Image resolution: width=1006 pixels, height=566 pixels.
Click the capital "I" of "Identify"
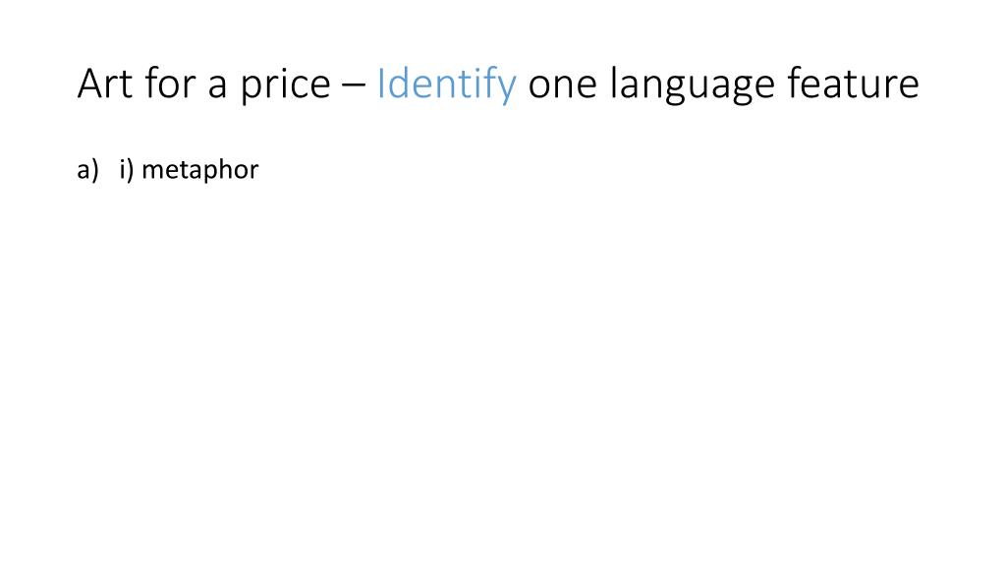pyautogui.click(x=380, y=84)
